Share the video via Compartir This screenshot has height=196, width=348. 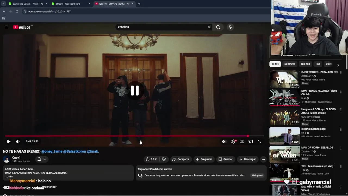click(181, 159)
